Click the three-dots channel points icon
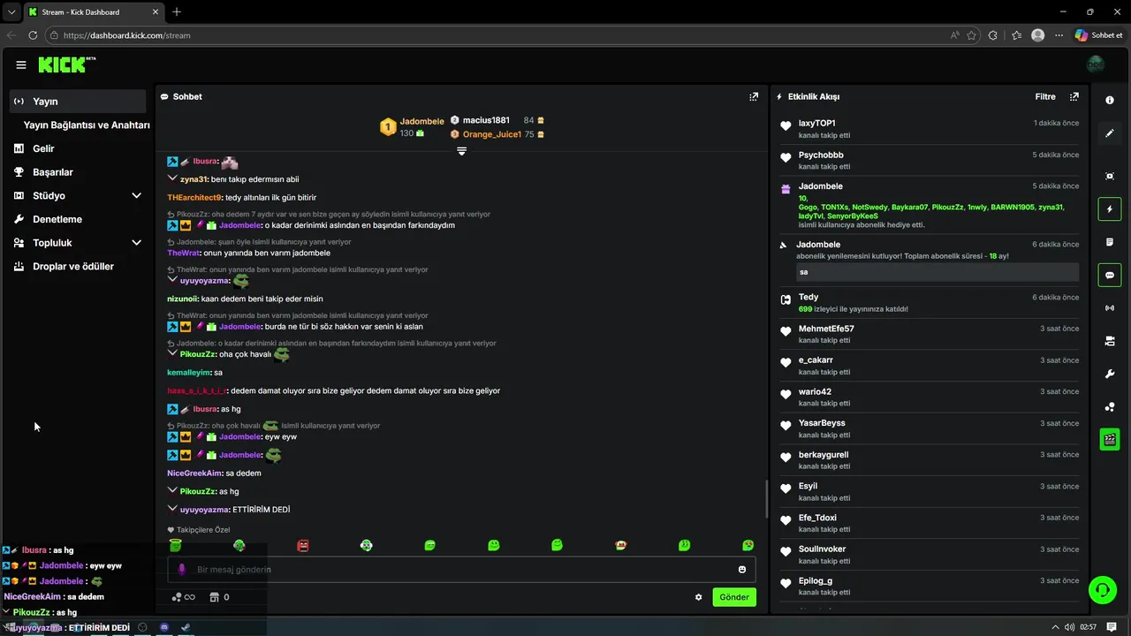The height and width of the screenshot is (636, 1131). 1110,406
